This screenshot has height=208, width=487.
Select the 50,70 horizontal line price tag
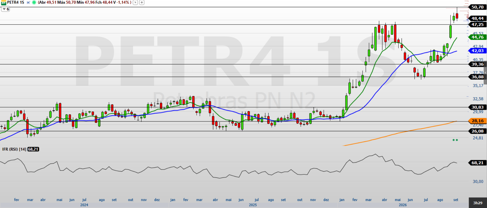point(477,7)
